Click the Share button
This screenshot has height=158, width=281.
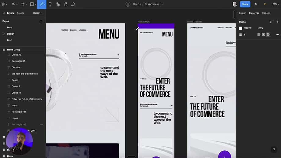245,4
